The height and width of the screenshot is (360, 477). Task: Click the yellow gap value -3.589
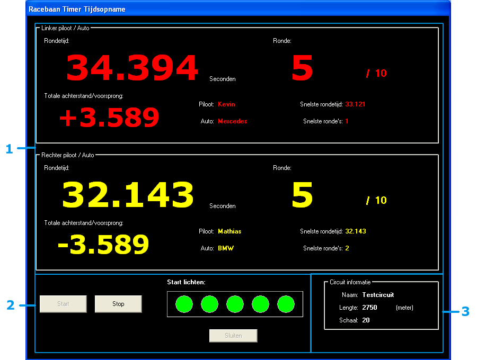[103, 244]
